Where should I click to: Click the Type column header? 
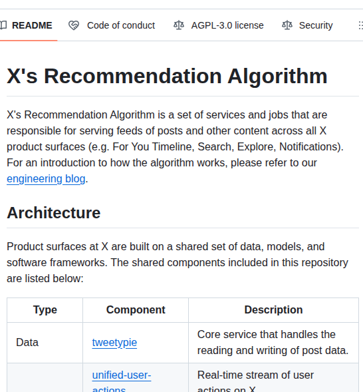point(45,309)
